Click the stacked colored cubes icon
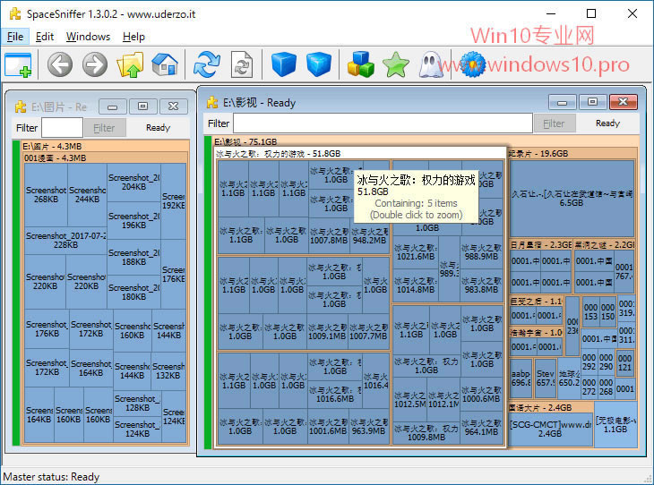This screenshot has width=654, height=485. click(360, 64)
